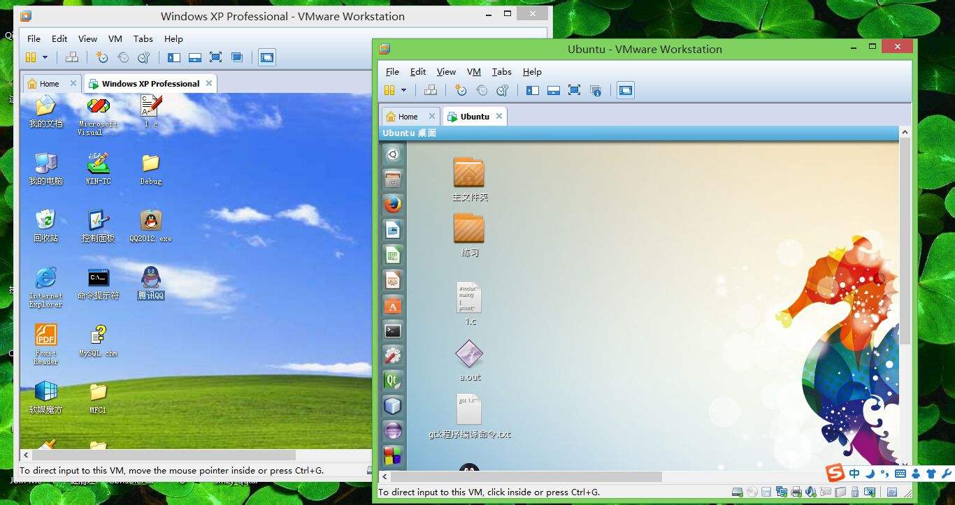Screen dimensions: 955x505
Task: Select QQ2012.exe on the XP desktop
Action: coord(150,226)
